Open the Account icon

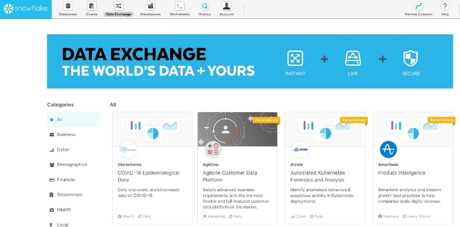[x=226, y=6]
